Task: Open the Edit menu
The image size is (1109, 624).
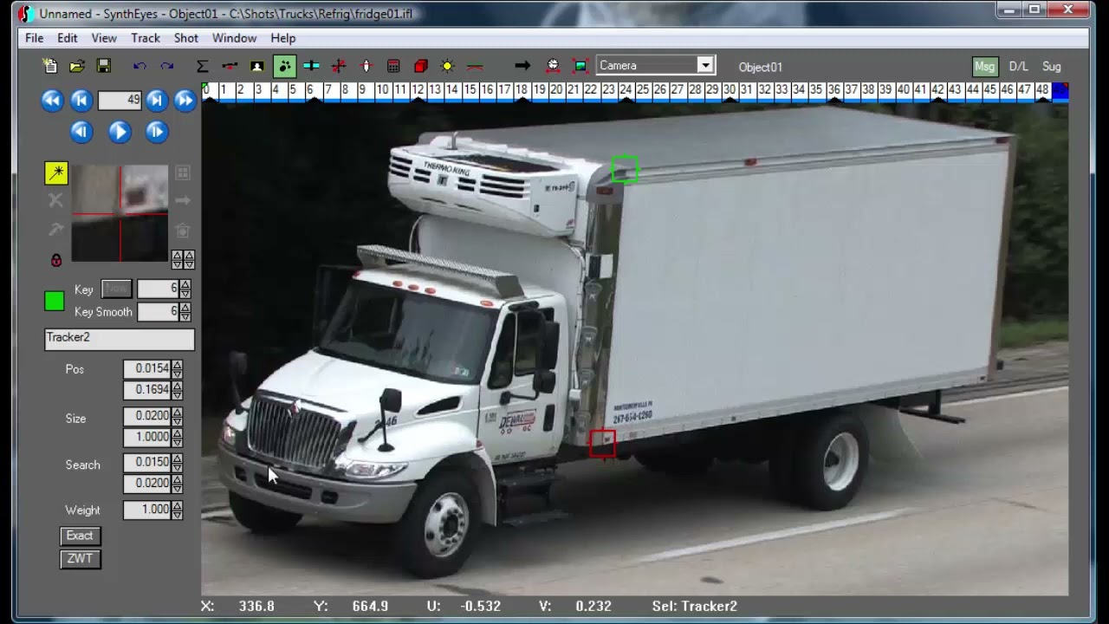Action: coord(68,38)
